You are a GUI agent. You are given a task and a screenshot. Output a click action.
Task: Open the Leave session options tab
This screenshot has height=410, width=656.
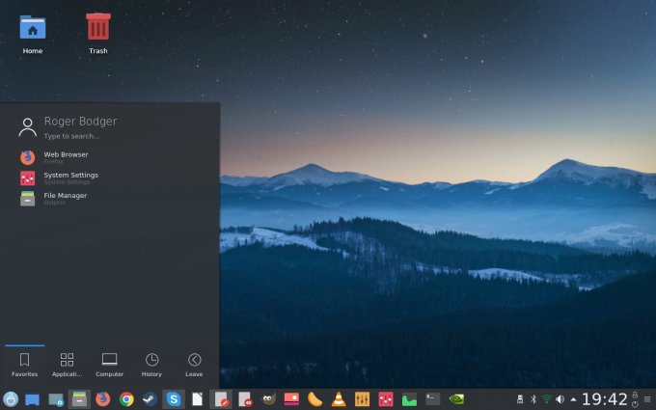(194, 364)
